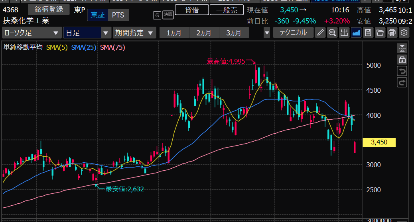414x222 pixels.
Task: Click the 2500 price axis label
Action: 373,190
